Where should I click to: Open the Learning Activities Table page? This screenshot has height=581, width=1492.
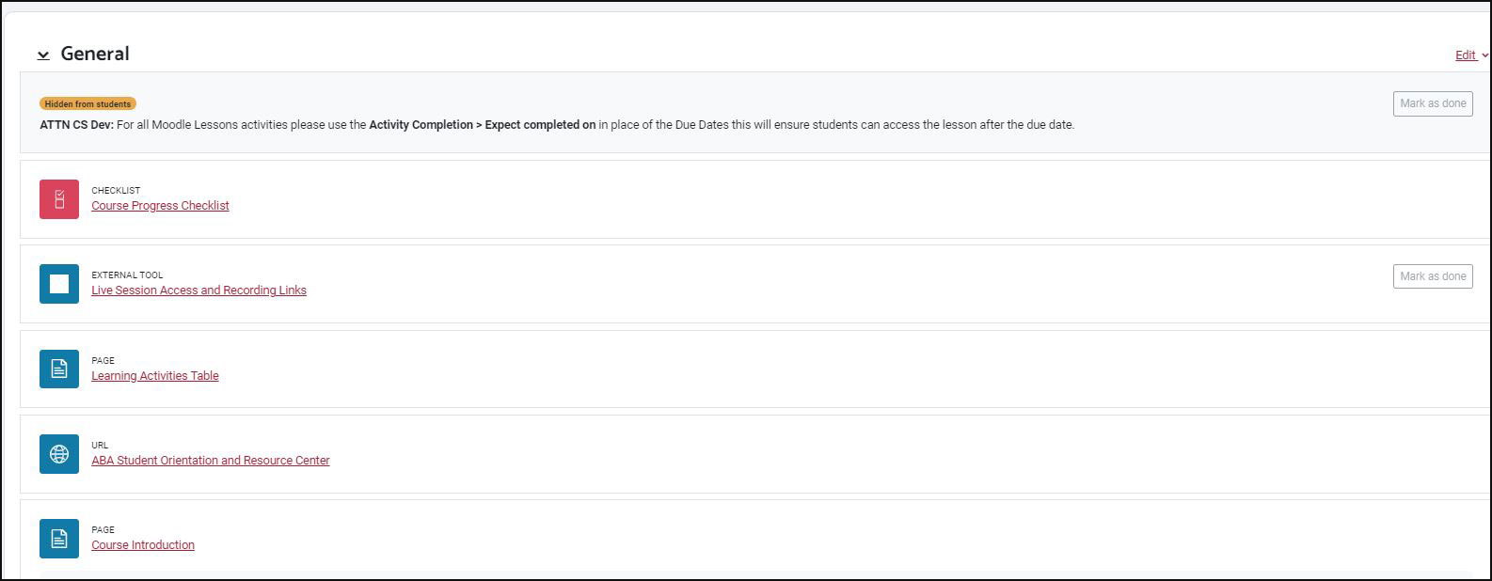pos(154,374)
